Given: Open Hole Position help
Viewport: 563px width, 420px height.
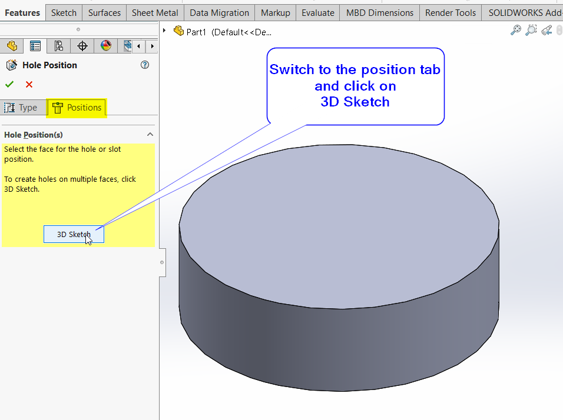Looking at the screenshot, I should pos(145,65).
